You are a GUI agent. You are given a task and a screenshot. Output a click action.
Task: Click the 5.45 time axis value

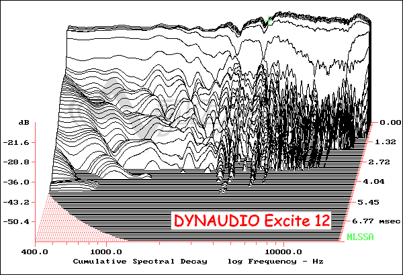[368, 203]
